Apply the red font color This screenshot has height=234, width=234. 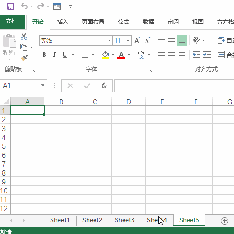(x=121, y=55)
